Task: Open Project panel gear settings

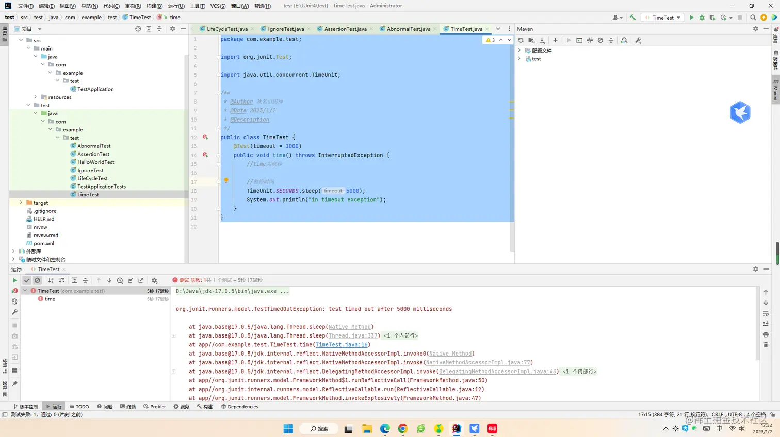Action: pos(172,29)
